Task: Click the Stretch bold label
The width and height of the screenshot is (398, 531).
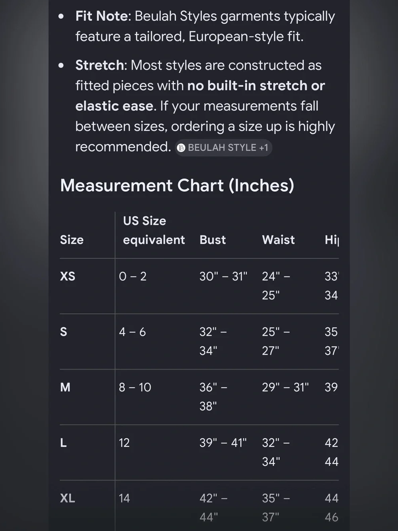Action: 99,65
